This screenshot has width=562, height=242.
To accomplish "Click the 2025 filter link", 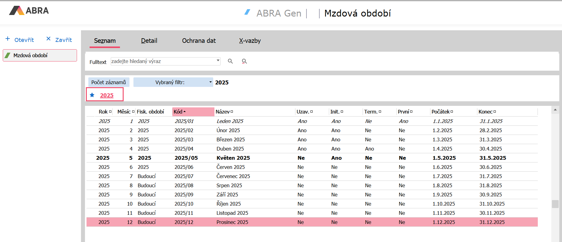I will (x=107, y=95).
